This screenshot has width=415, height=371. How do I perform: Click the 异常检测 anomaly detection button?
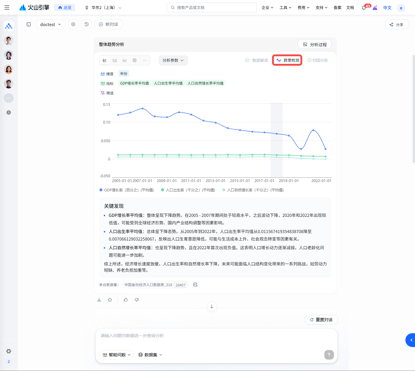(287, 60)
